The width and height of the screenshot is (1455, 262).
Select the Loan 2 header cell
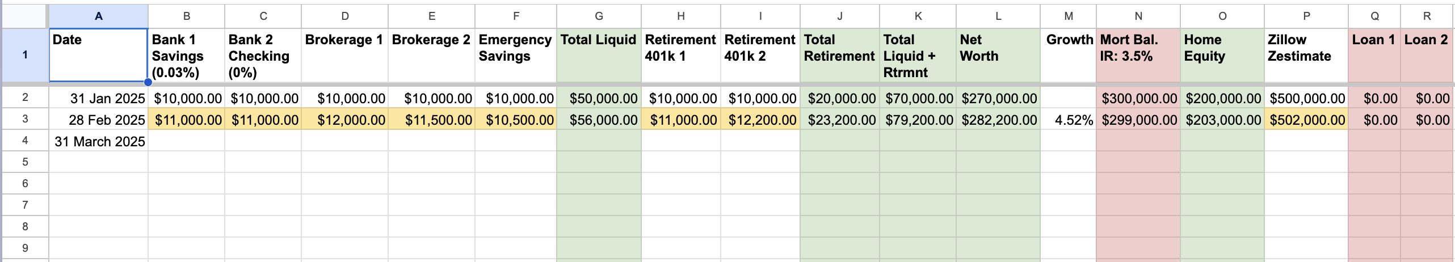pos(1427,55)
